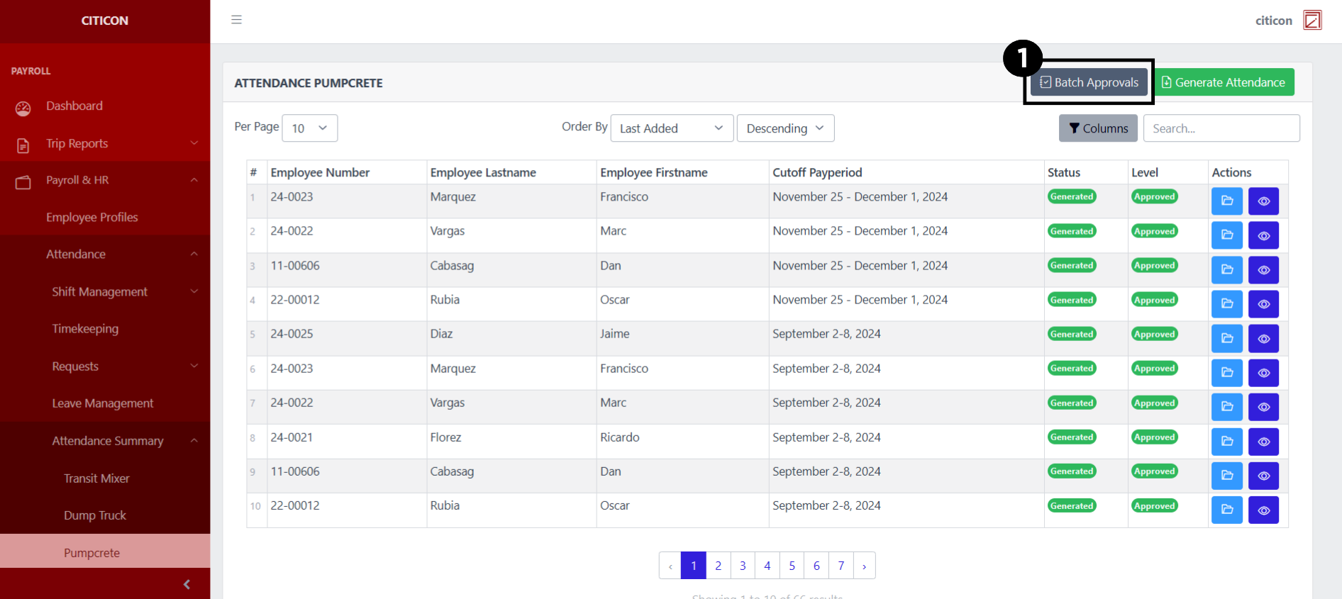1342x599 pixels.
Task: Open folder icon for Marquez first row
Action: pos(1226,201)
